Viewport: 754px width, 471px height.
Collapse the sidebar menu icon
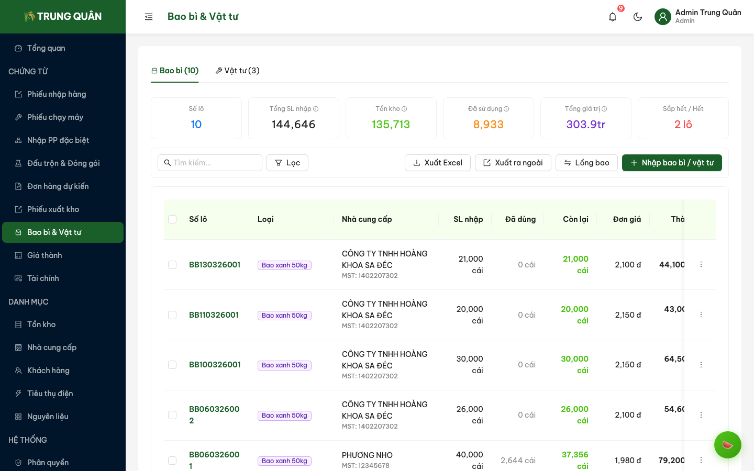click(x=149, y=17)
